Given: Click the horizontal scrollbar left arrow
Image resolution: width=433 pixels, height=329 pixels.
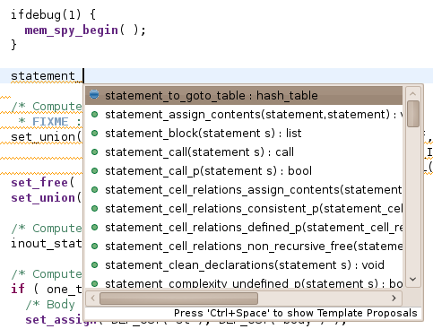Looking at the screenshot, I should [92, 298].
